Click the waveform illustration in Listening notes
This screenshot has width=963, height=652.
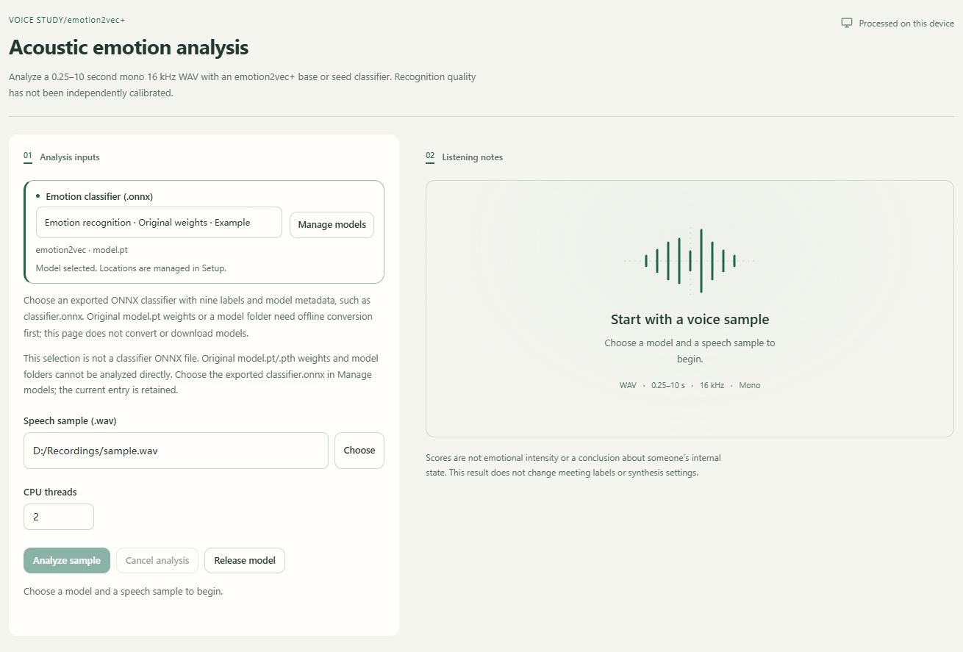(690, 260)
